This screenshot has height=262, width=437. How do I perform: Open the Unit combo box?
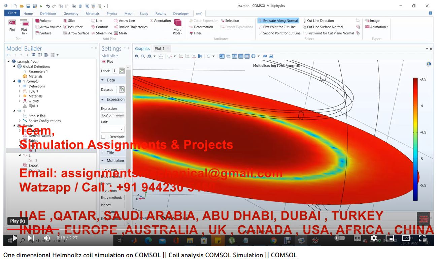pyautogui.click(x=112, y=129)
